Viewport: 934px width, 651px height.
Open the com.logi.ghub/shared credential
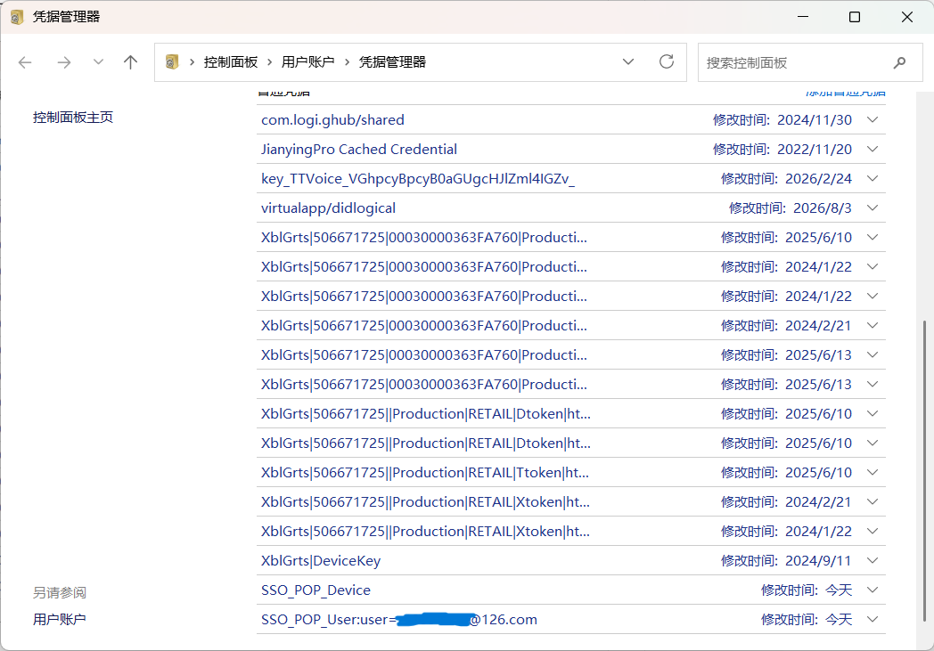tap(332, 120)
